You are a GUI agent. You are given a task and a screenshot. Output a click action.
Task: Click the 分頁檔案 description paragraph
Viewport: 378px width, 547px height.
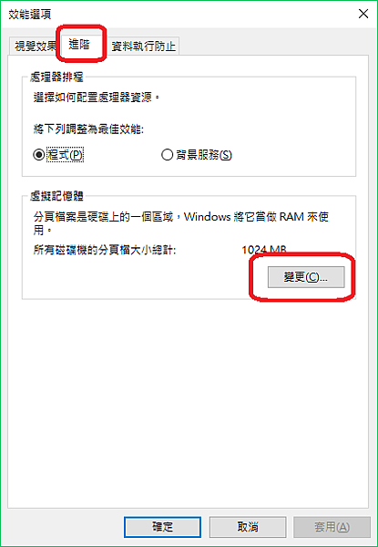click(181, 223)
